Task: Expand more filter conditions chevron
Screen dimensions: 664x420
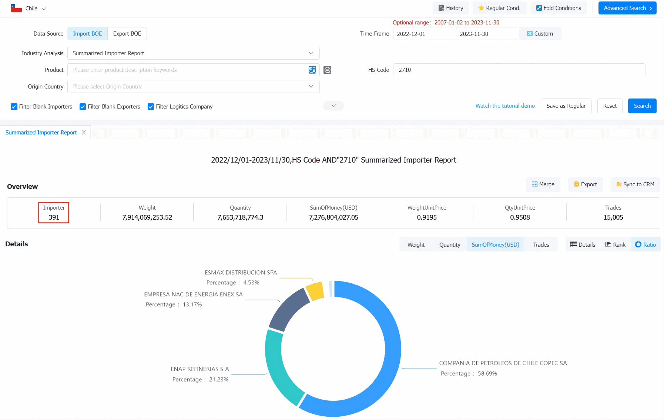Action: pyautogui.click(x=333, y=106)
